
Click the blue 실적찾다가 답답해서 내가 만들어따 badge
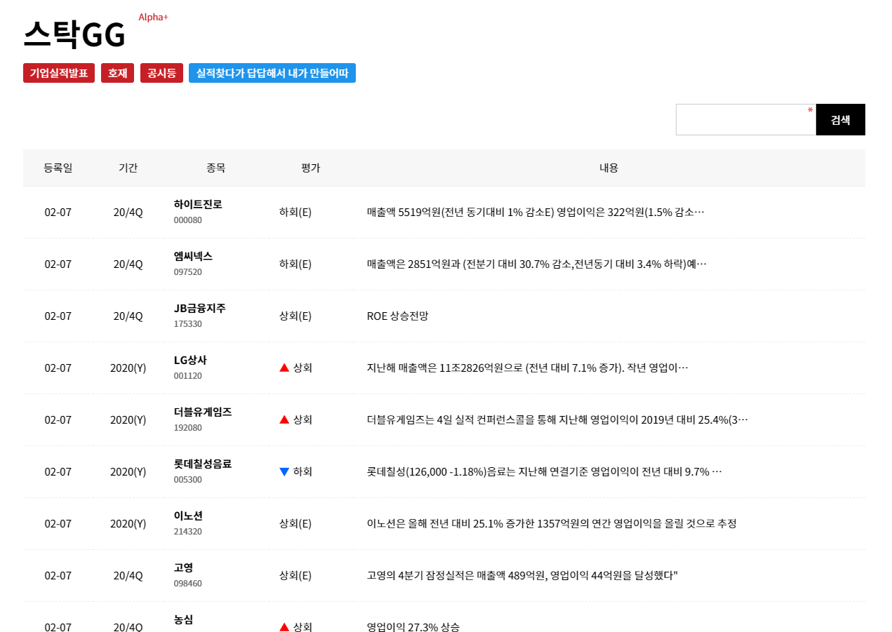tap(272, 73)
